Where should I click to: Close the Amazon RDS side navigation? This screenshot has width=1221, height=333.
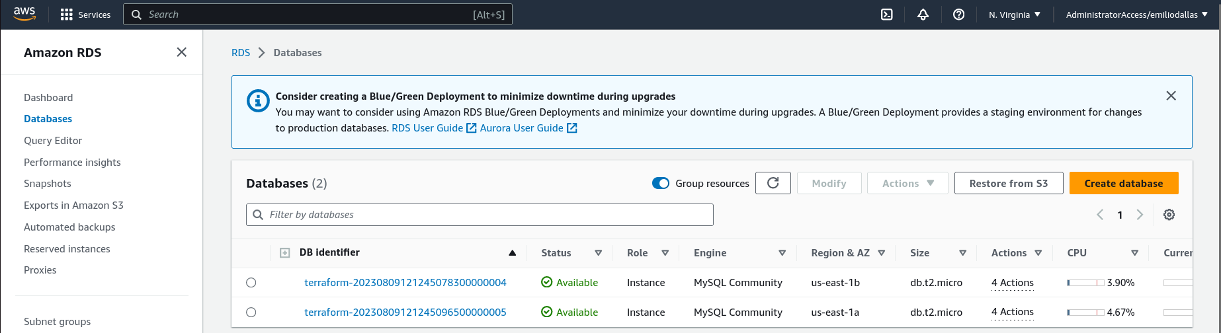click(181, 52)
